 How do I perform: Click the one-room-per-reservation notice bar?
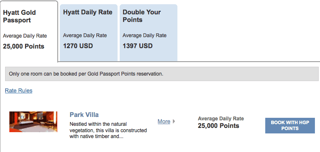(x=162, y=74)
